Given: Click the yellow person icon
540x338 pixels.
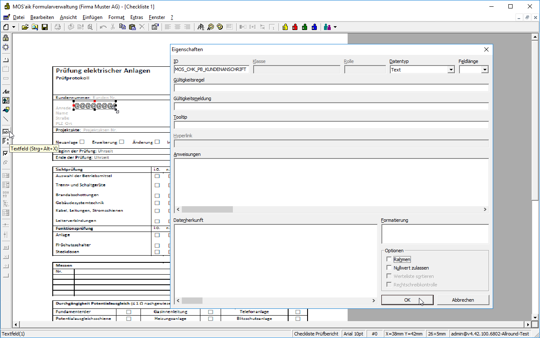Looking at the screenshot, I should tap(285, 27).
